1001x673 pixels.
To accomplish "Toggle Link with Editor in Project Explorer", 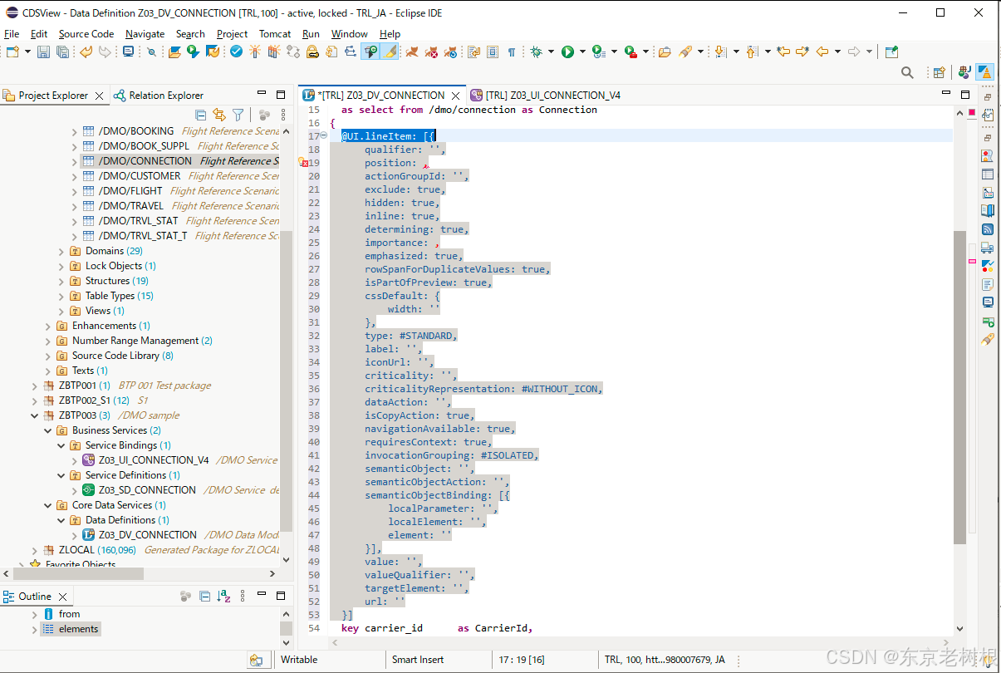I will pyautogui.click(x=219, y=113).
